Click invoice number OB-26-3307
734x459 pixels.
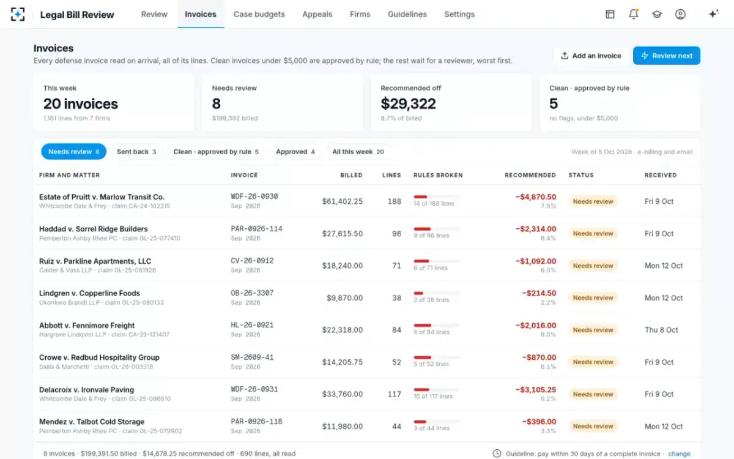click(252, 293)
